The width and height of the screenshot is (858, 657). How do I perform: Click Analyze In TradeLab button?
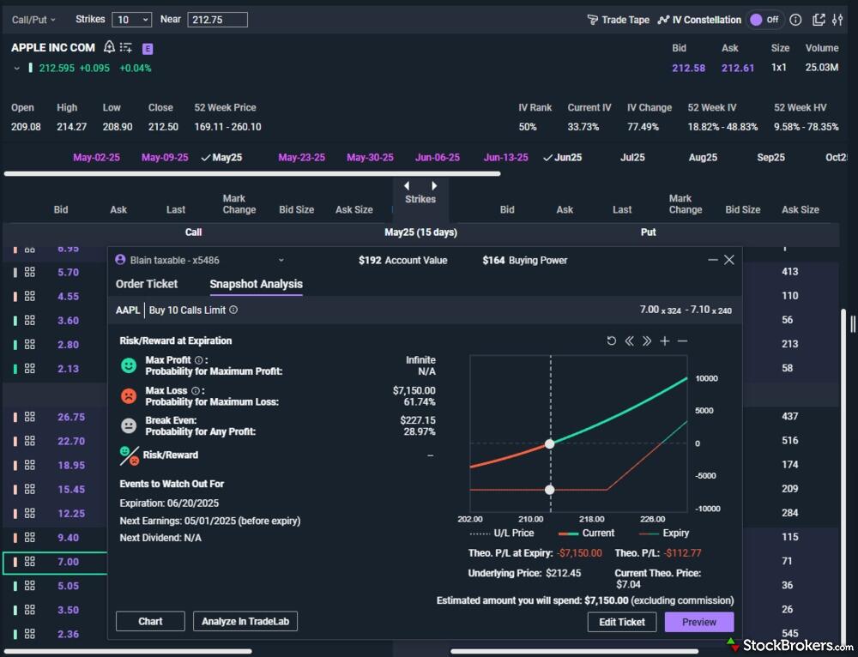click(x=245, y=622)
